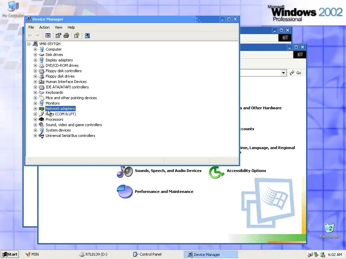Click the DVD/CD-ROM drives category icon
Viewport: 346px width, 259px height.
click(x=42, y=65)
